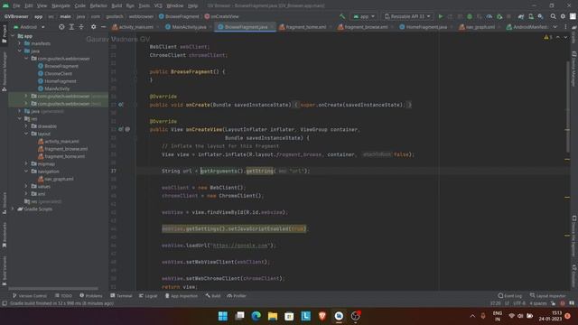Click the Android Studio taskbar icon

pos(339,316)
